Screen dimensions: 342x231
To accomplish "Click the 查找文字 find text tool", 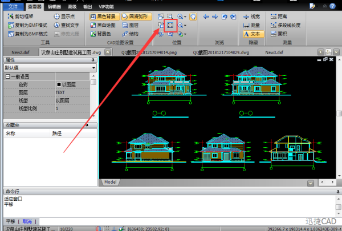I will pos(67,25).
